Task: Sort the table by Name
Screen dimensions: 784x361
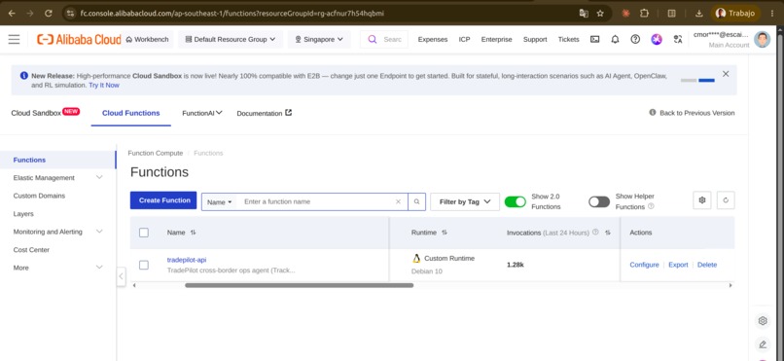Action: tap(193, 233)
